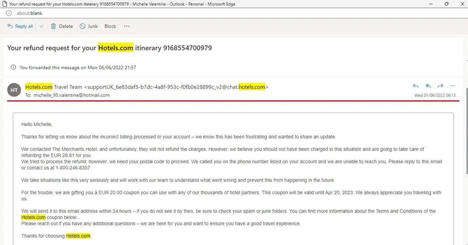Click the forwarded message info icon

click(13, 67)
